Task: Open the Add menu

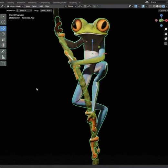Action: 41,6
